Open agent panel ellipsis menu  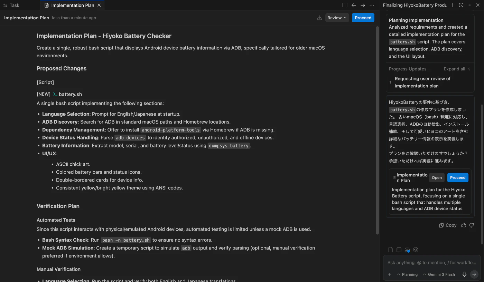tap(469, 5)
